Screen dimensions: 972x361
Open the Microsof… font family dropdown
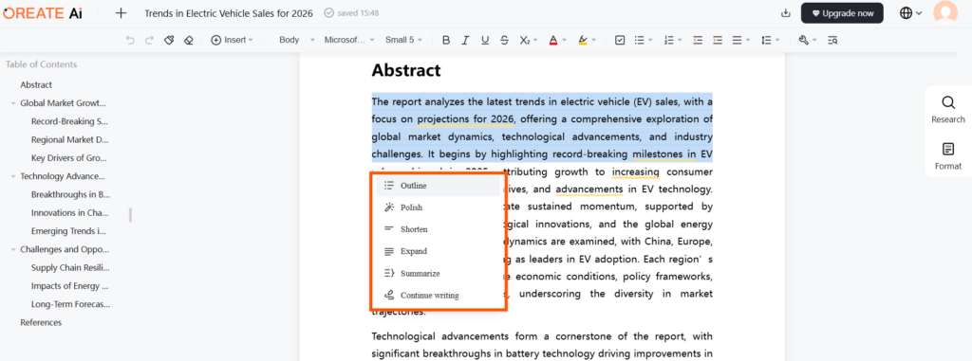[x=349, y=40]
